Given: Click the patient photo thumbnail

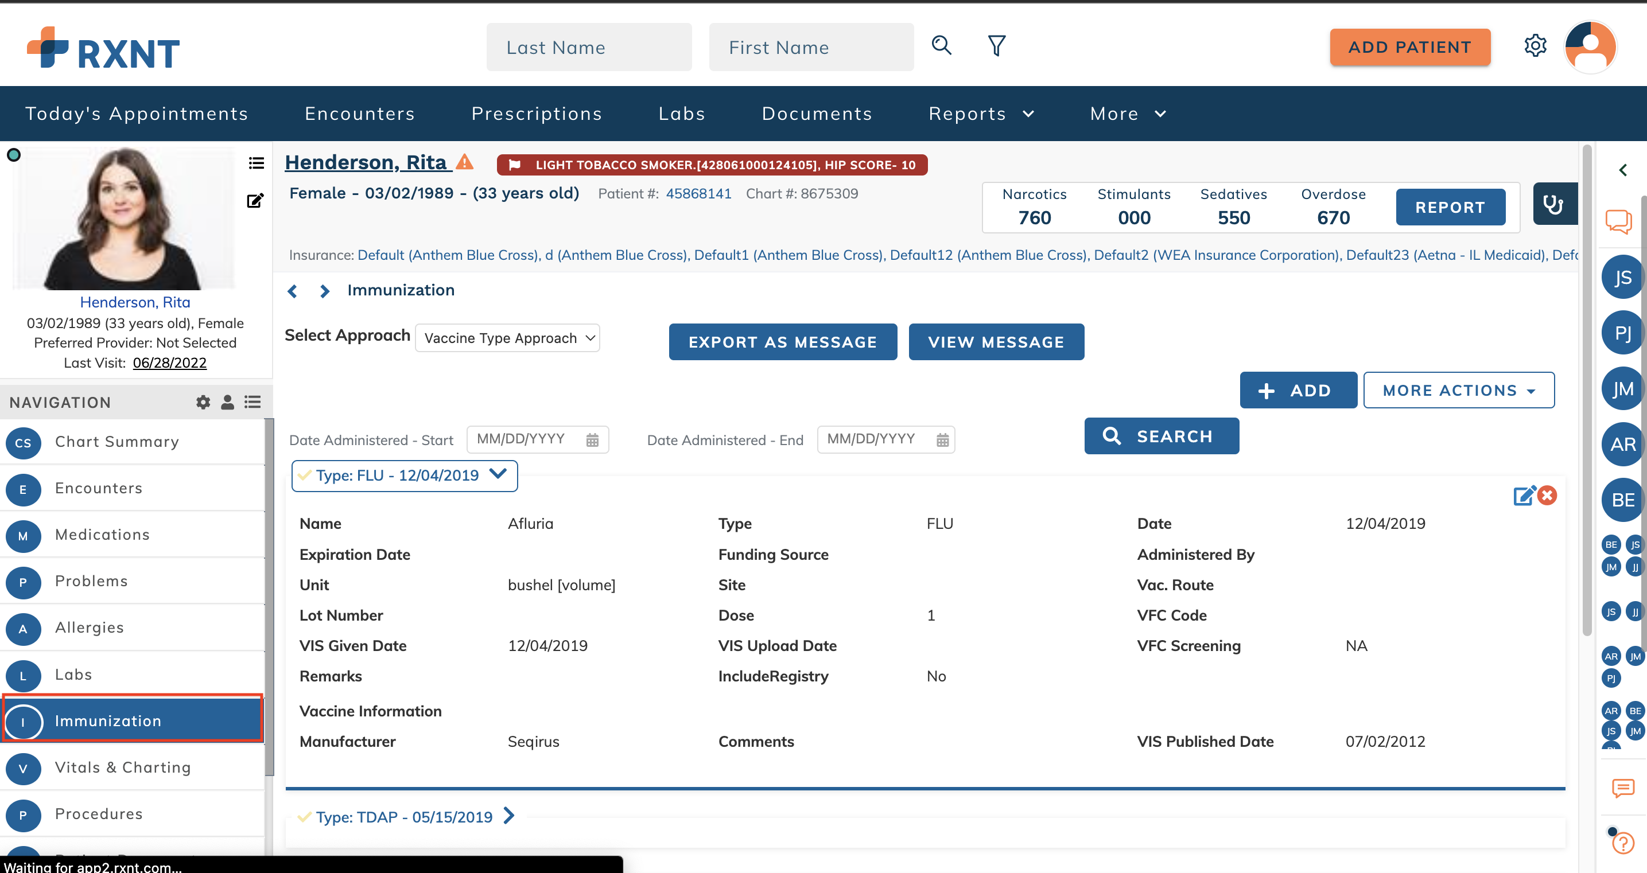Looking at the screenshot, I should pyautogui.click(x=124, y=219).
